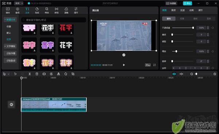Click the 缩放 scale slider
Image resolution: width=219 pixels, height=134 pixels.
click(x=183, y=51)
